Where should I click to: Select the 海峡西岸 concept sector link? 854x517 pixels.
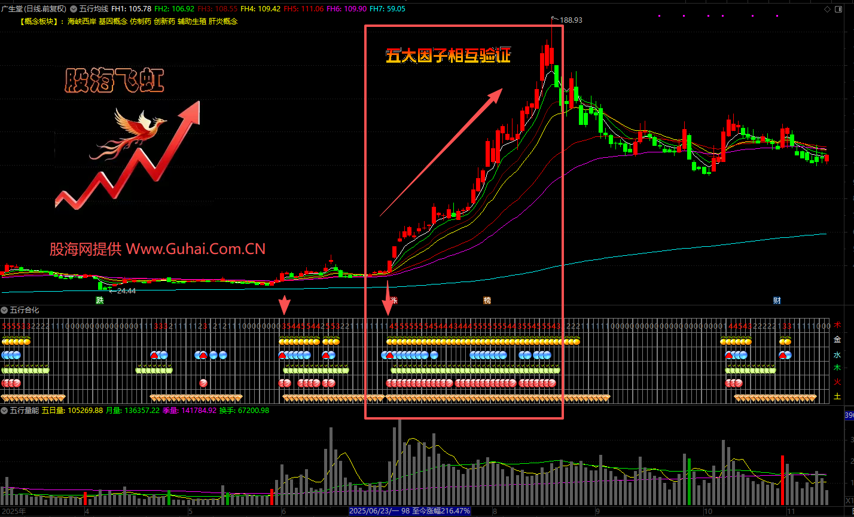click(81, 21)
